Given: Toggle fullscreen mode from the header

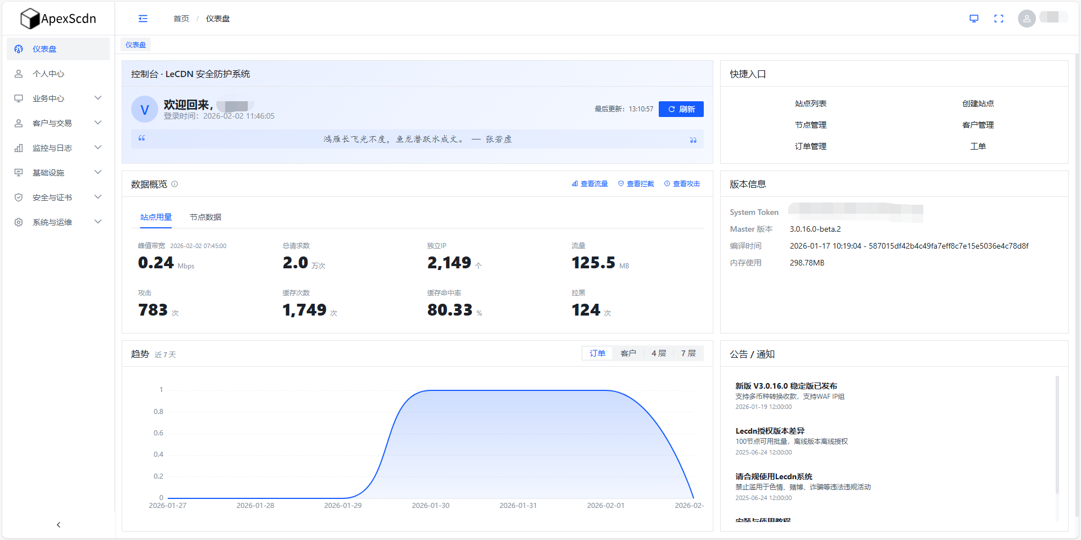Looking at the screenshot, I should (x=999, y=18).
